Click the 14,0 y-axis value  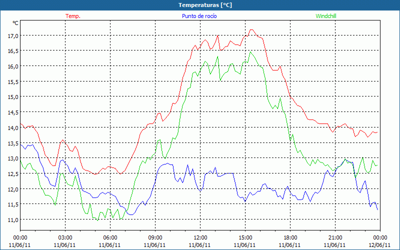(11, 127)
